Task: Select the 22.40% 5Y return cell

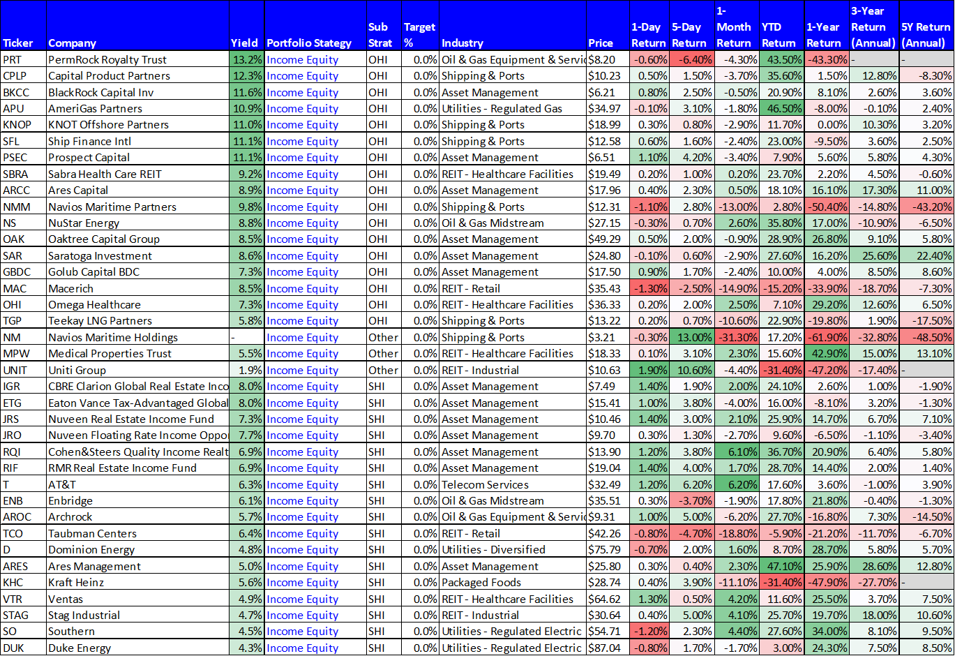Action: [926, 255]
